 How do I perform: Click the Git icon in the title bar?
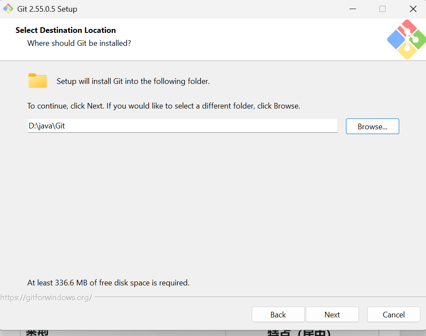(8, 9)
